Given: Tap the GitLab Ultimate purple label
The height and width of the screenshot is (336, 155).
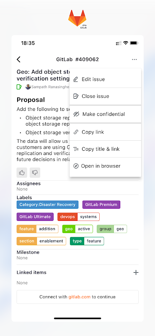Looking at the screenshot, I should [35, 217].
